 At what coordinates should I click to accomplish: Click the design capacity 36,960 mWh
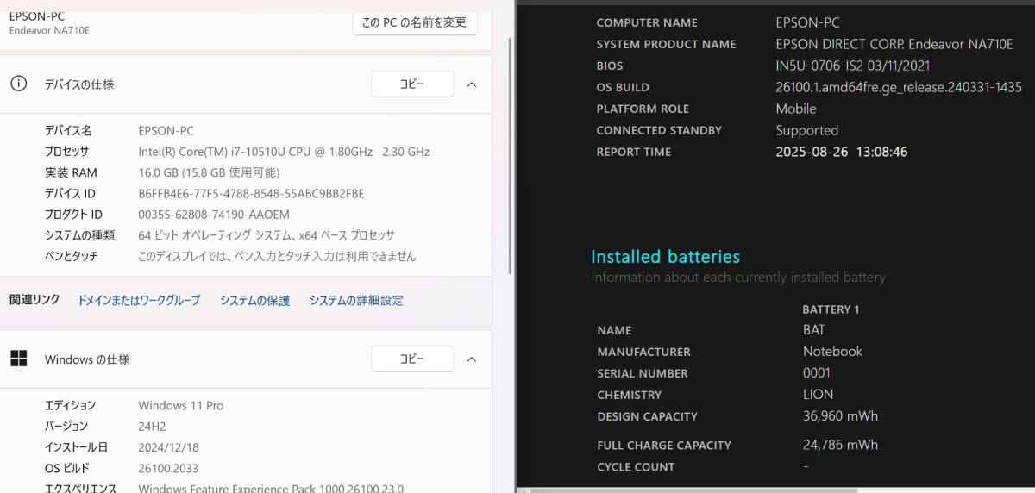[840, 415]
